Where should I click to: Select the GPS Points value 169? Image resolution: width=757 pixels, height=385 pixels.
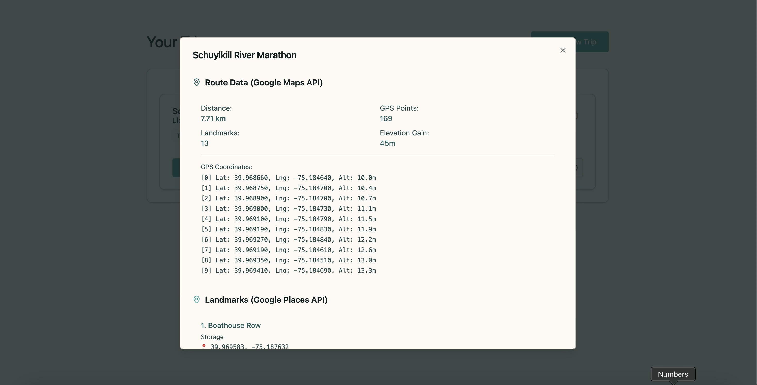[386, 118]
